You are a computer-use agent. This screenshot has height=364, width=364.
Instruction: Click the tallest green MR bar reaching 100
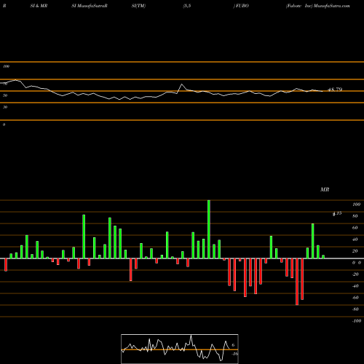tap(209, 229)
